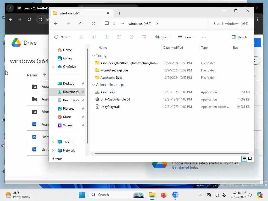The height and width of the screenshot is (201, 268).
Task: Open the View dropdown
Action: coord(186,37)
